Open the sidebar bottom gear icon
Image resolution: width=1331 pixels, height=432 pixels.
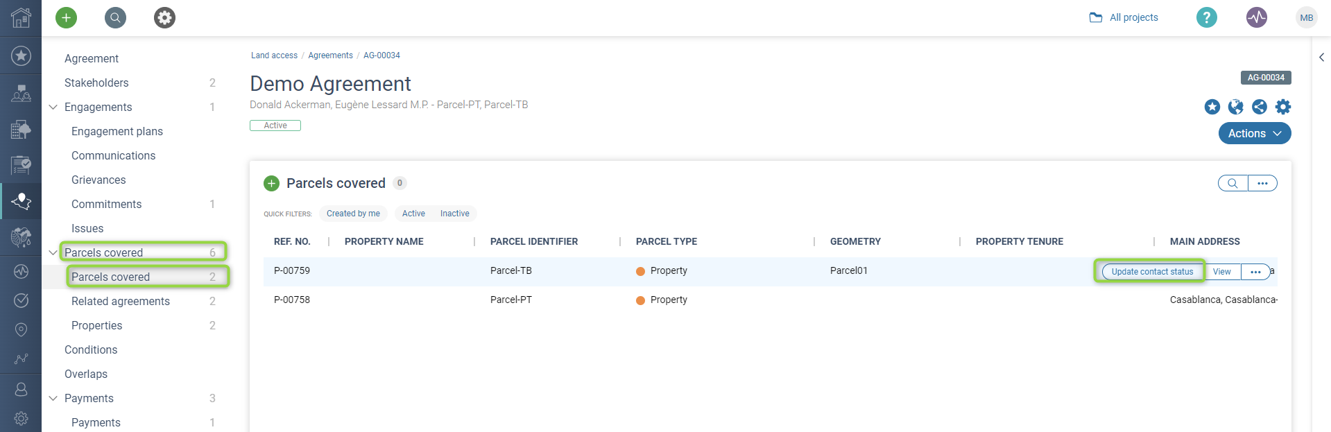point(21,418)
